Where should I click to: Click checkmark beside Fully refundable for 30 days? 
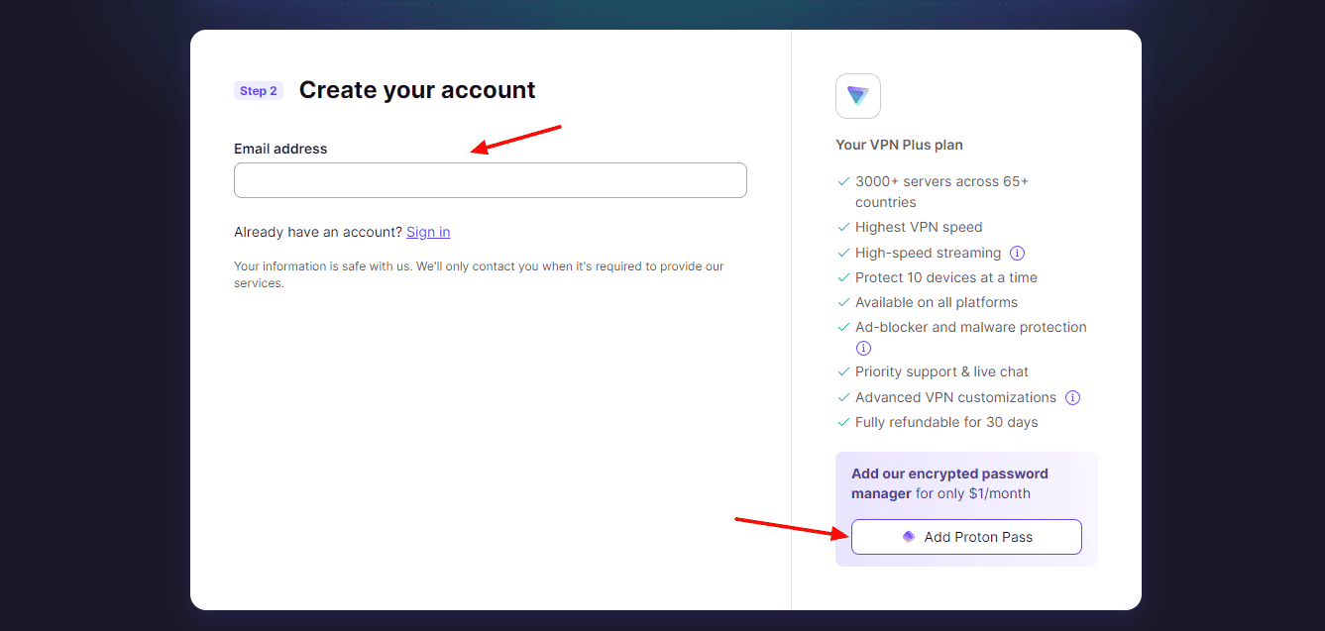(x=843, y=422)
